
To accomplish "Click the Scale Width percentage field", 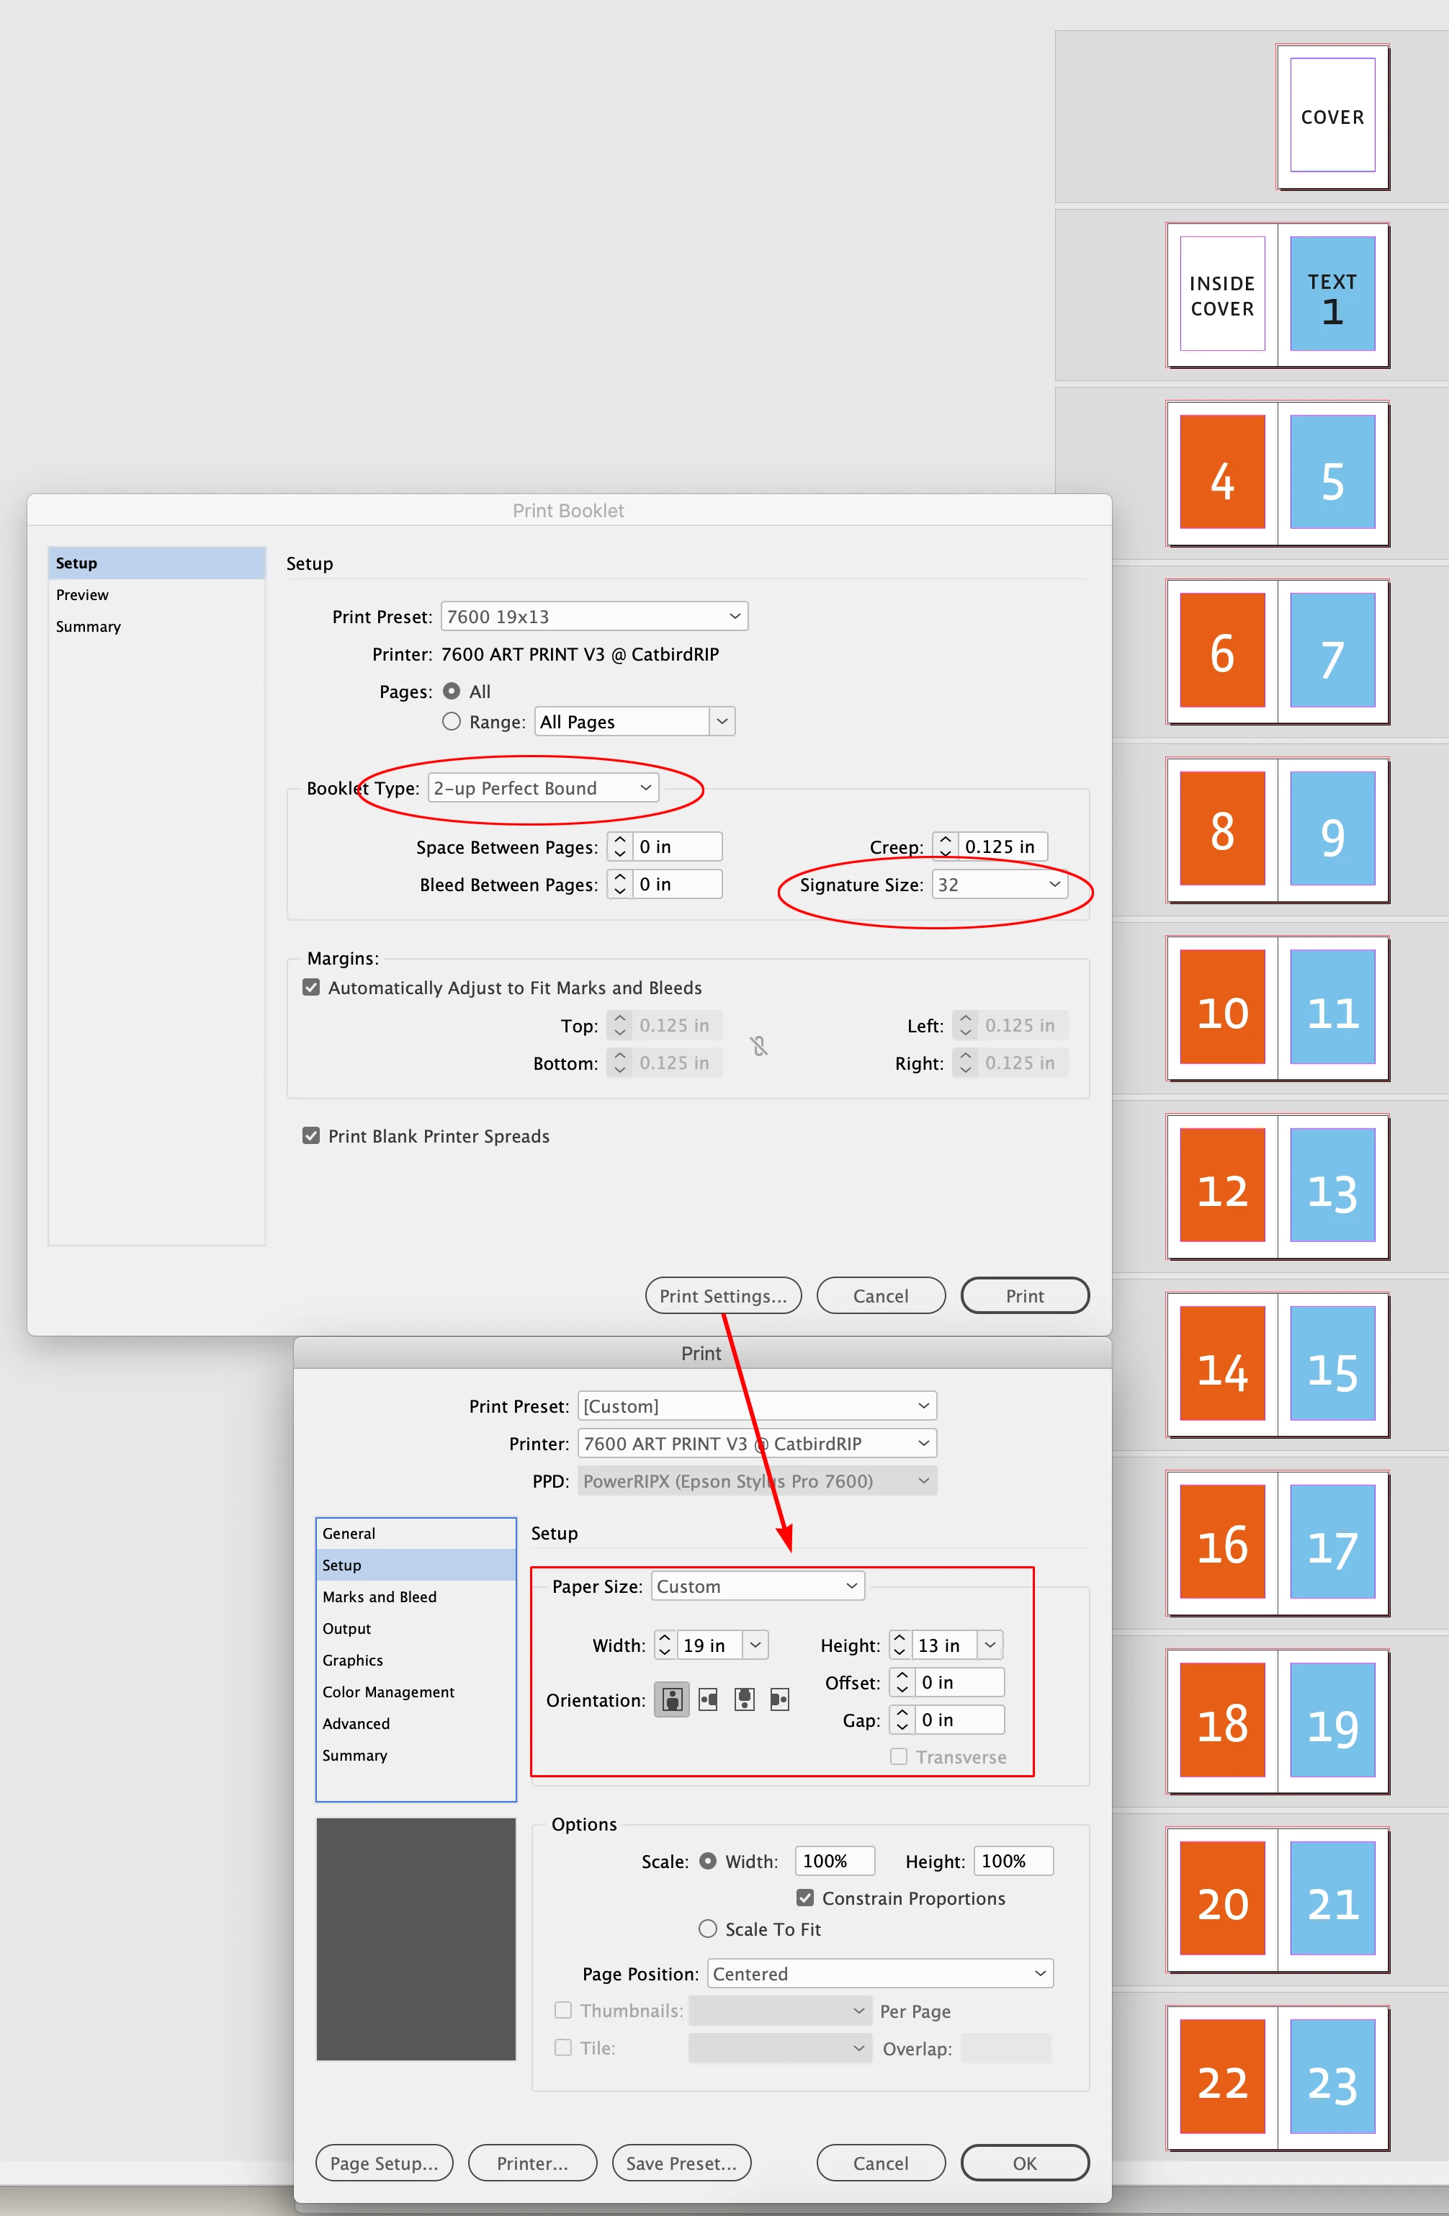I will pyautogui.click(x=834, y=1860).
